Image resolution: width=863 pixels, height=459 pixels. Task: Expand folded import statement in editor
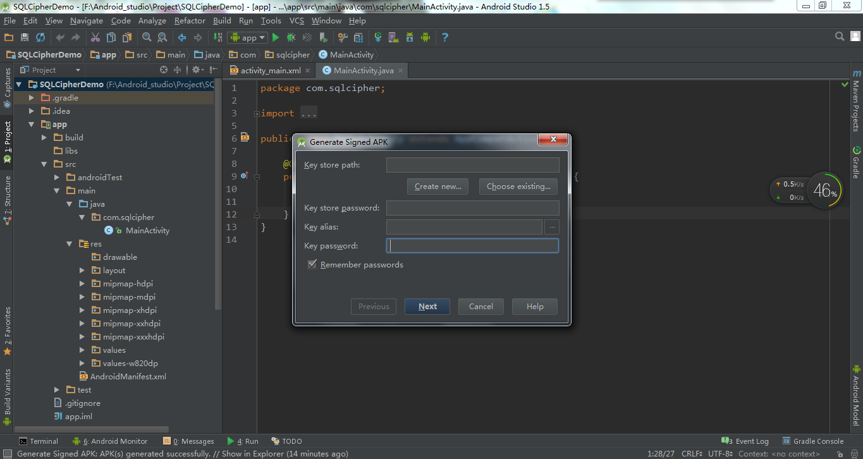click(x=257, y=114)
